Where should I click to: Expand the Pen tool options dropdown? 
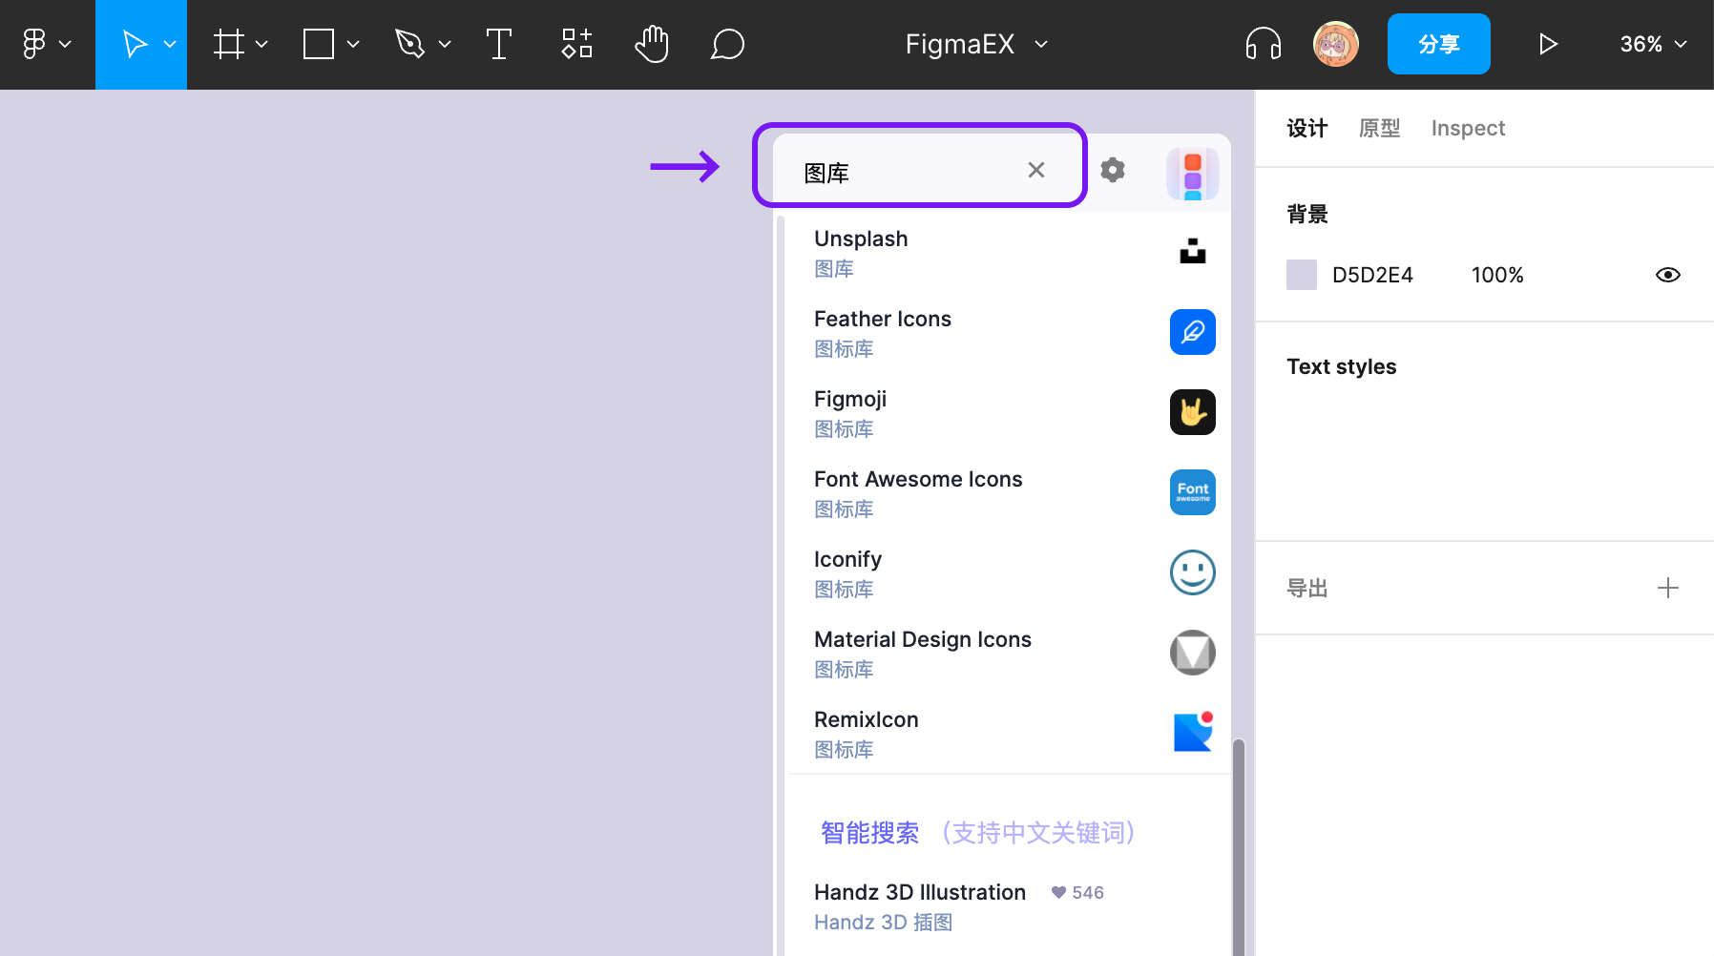pyautogui.click(x=445, y=44)
